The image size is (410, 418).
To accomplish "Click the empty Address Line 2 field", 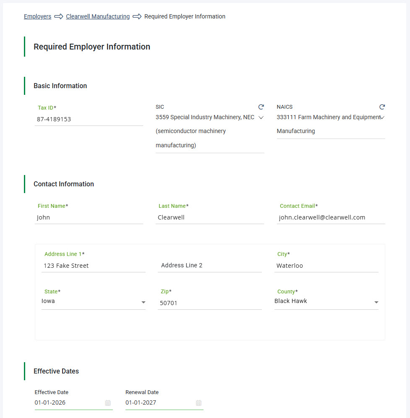I will [x=209, y=265].
